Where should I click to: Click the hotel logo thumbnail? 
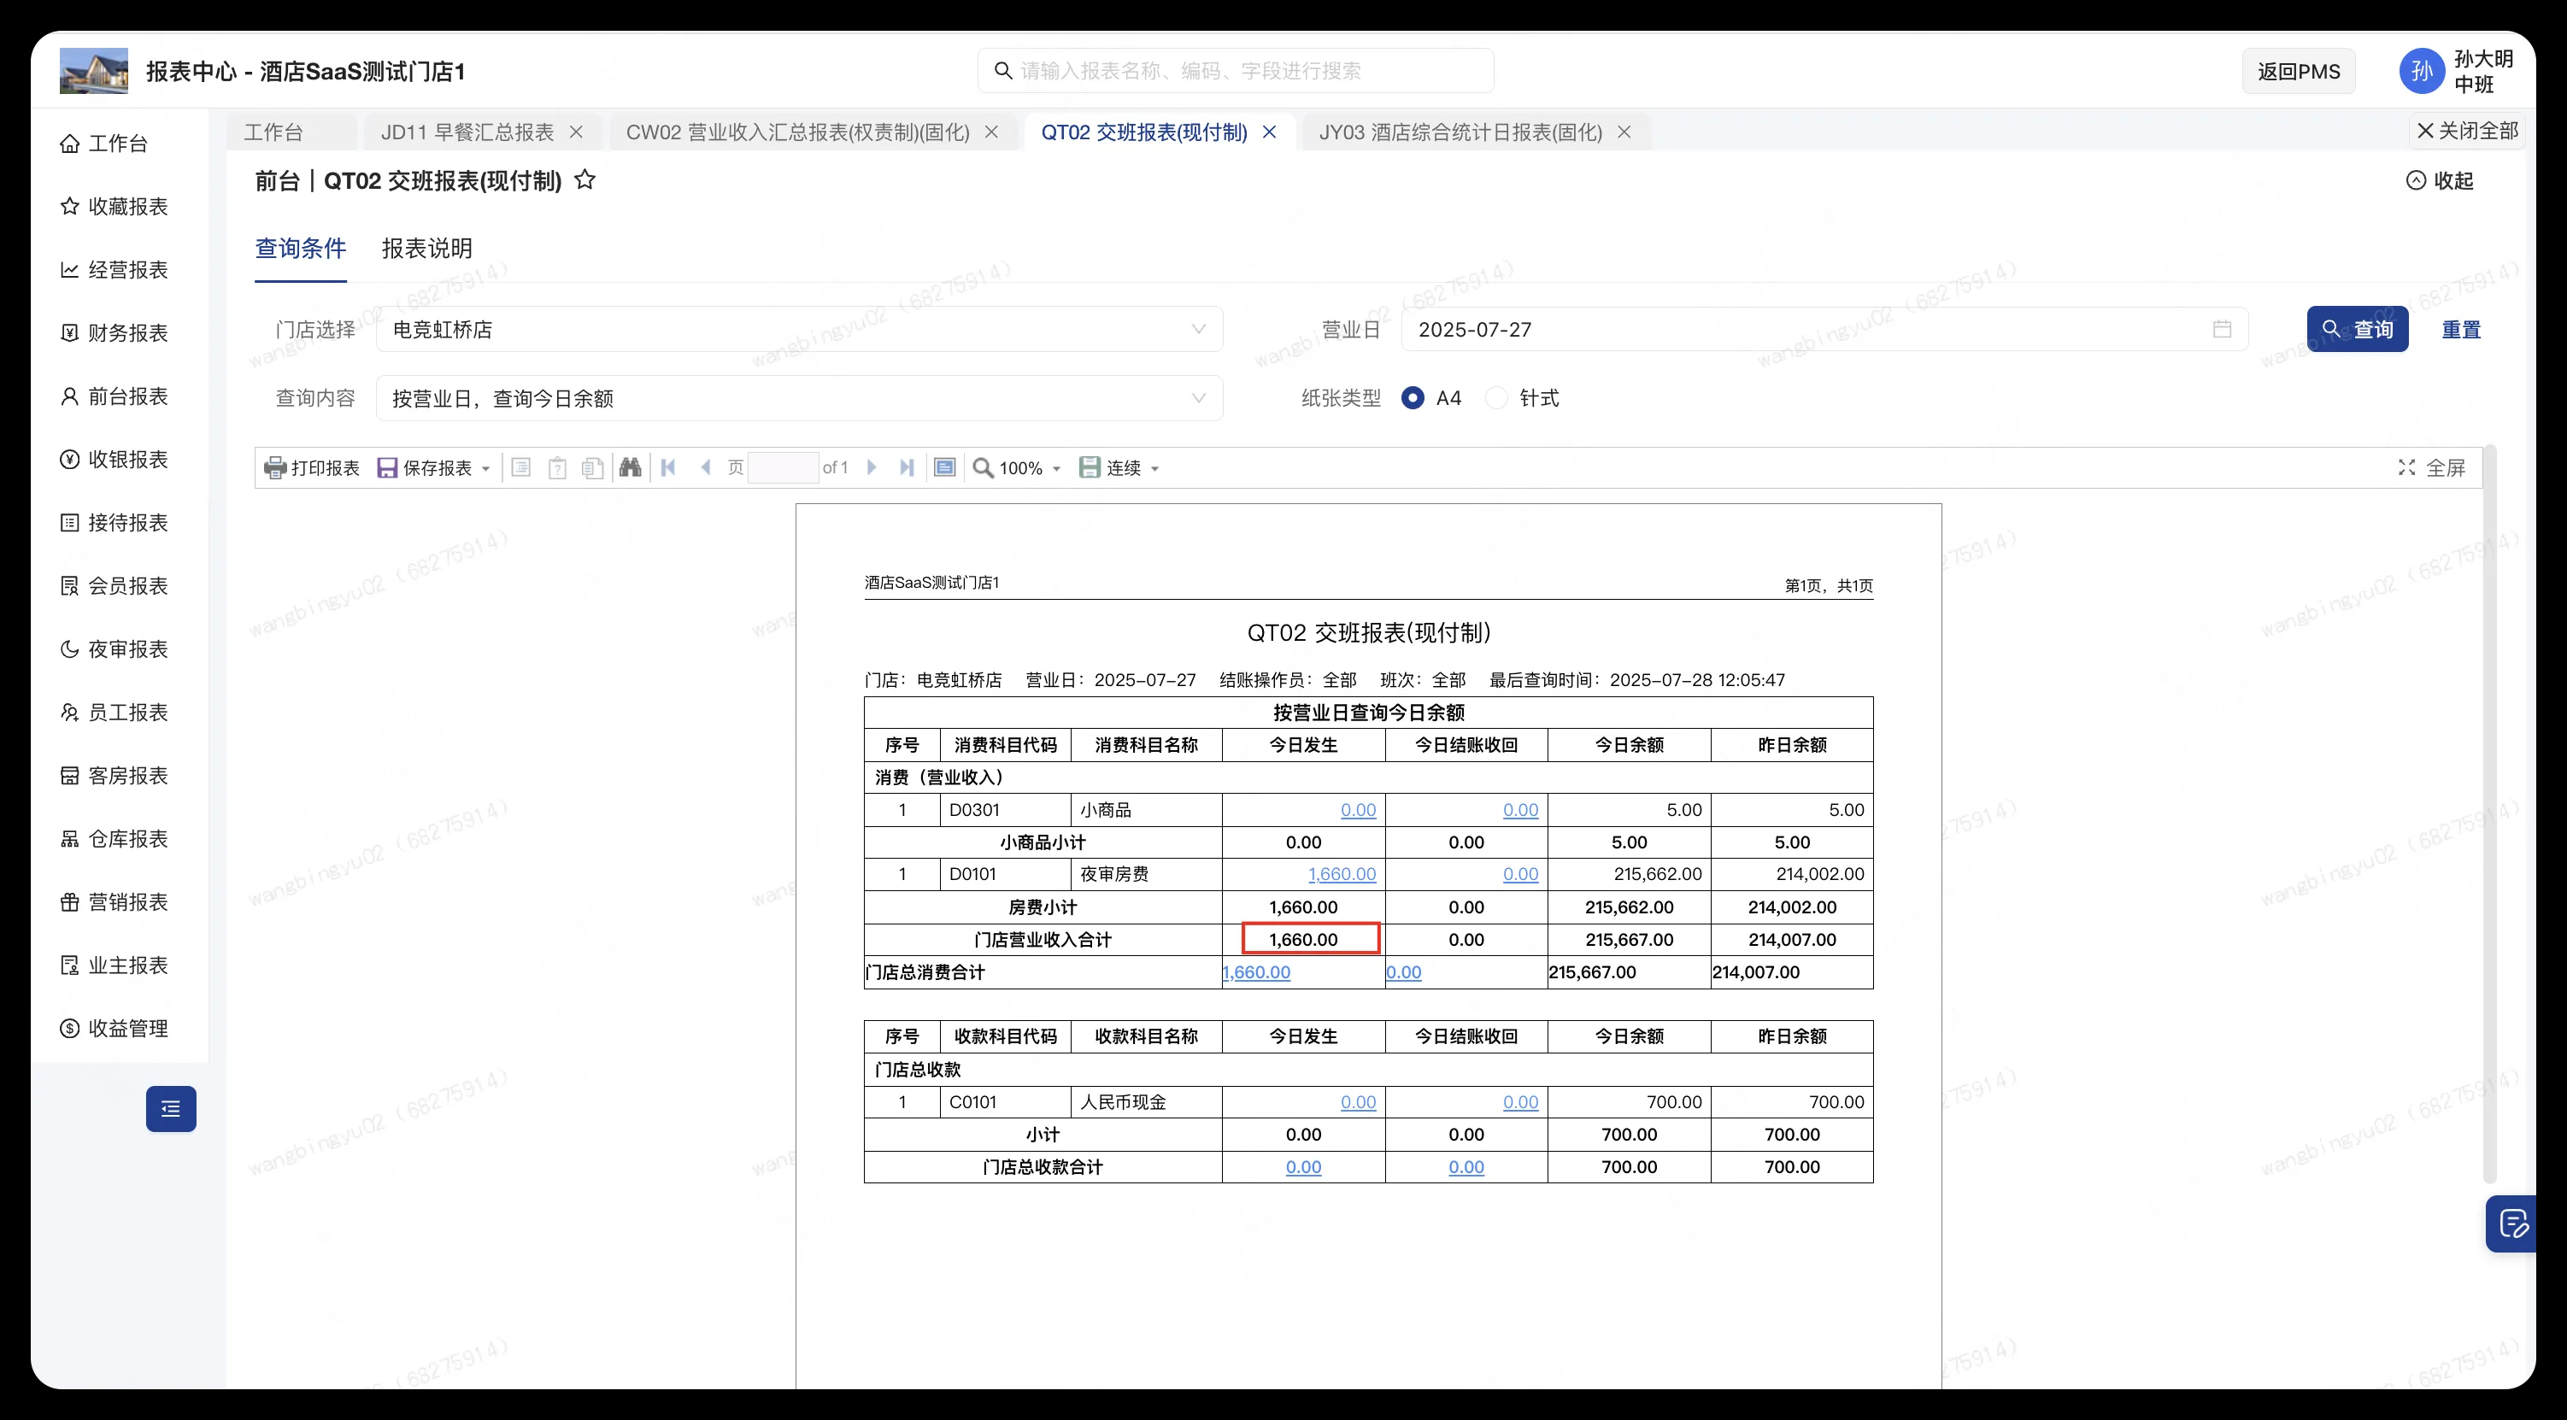tap(94, 71)
